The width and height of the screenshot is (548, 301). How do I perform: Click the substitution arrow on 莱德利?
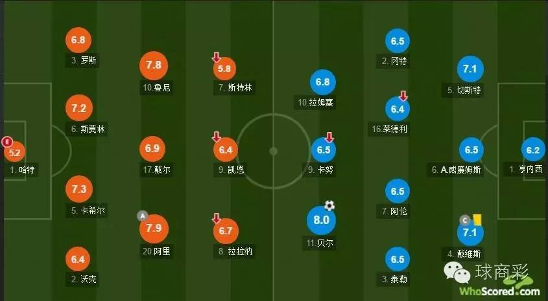pyautogui.click(x=403, y=96)
